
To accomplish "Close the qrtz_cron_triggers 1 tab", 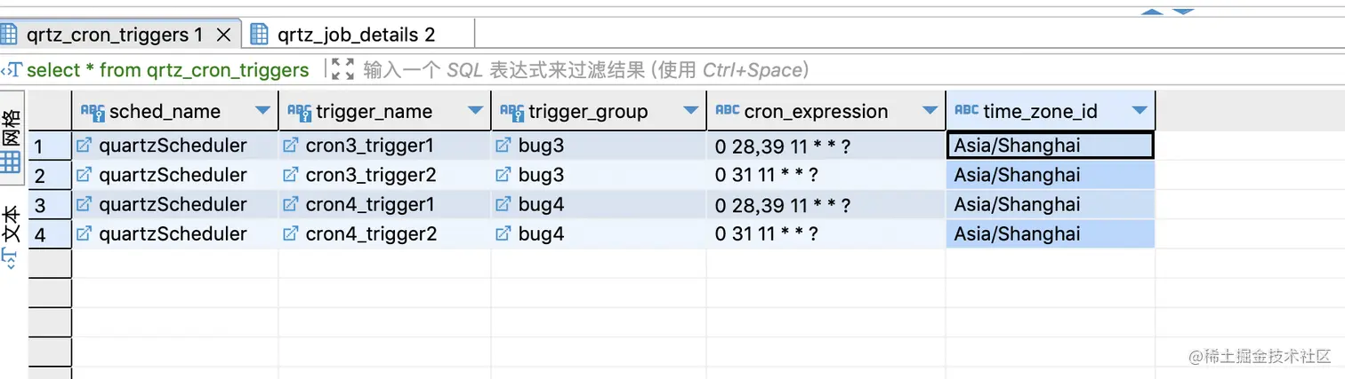I will [224, 35].
